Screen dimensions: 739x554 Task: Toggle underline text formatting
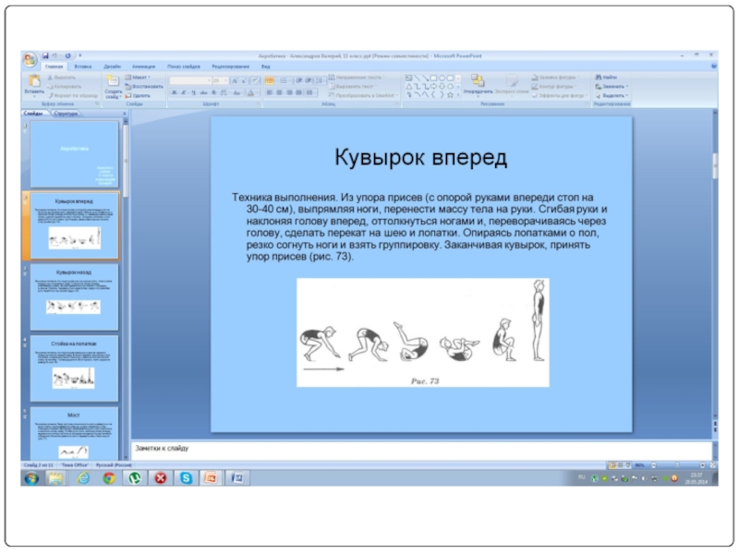(193, 93)
